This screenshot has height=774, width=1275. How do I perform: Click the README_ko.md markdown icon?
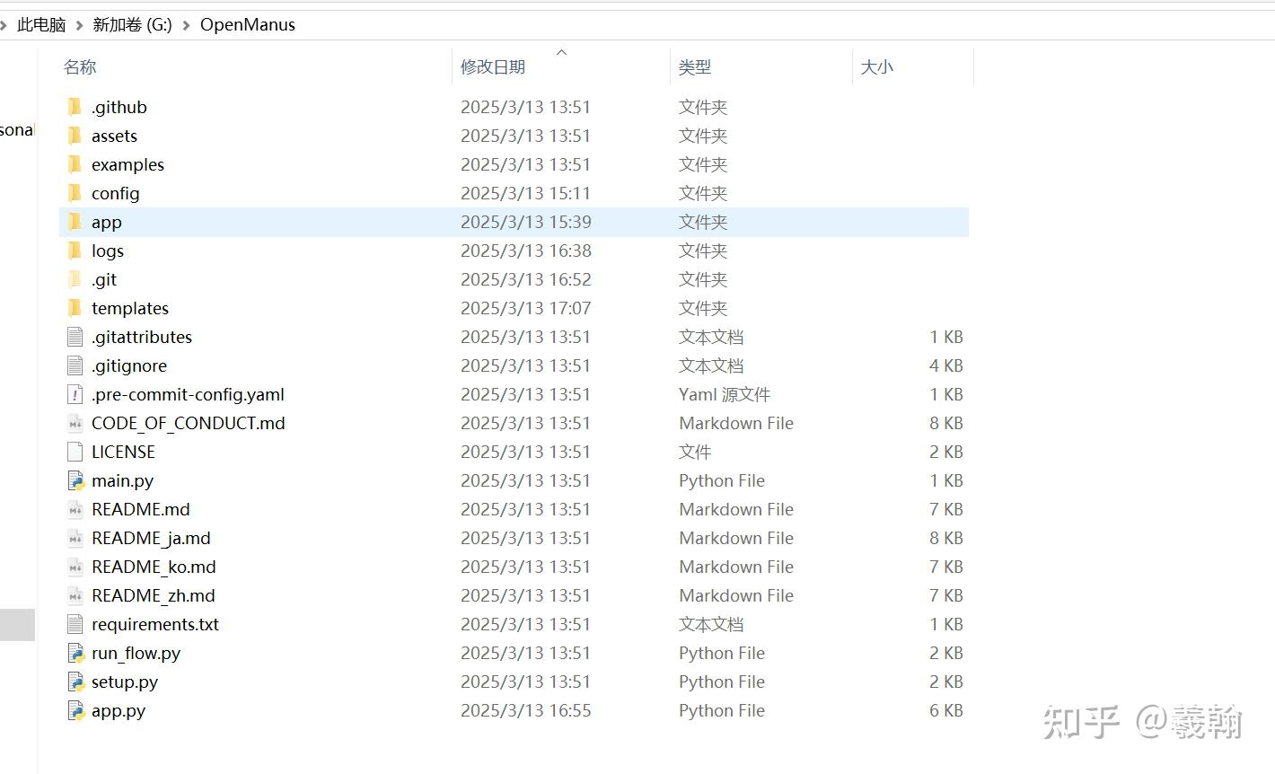[75, 567]
